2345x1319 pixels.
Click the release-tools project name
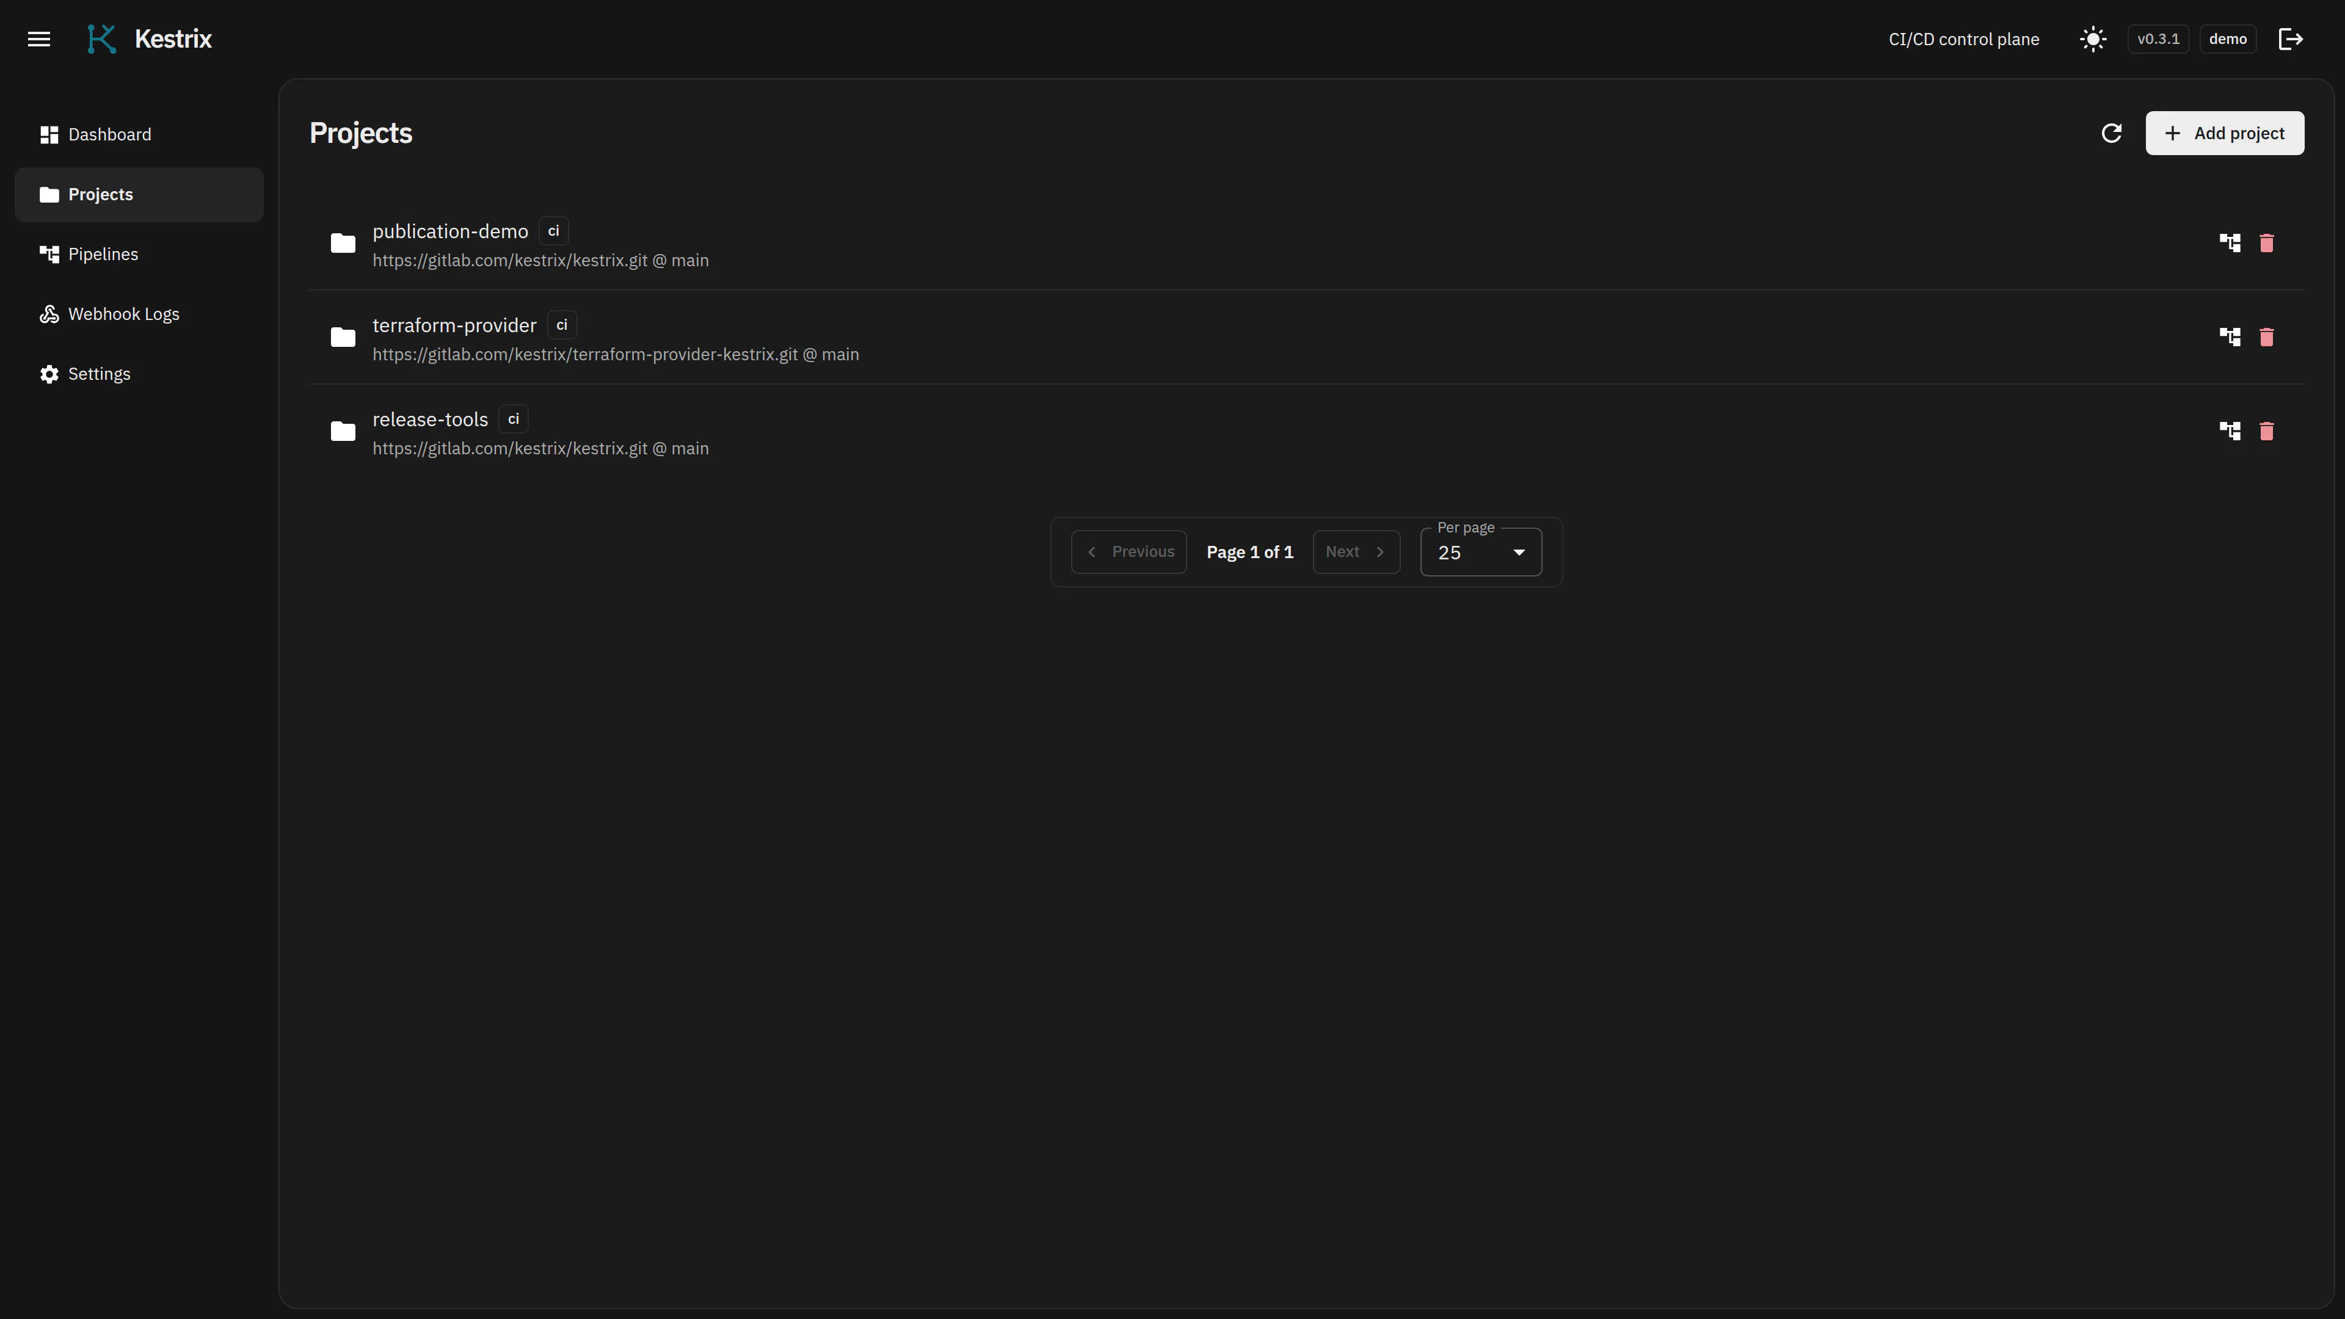tap(431, 420)
